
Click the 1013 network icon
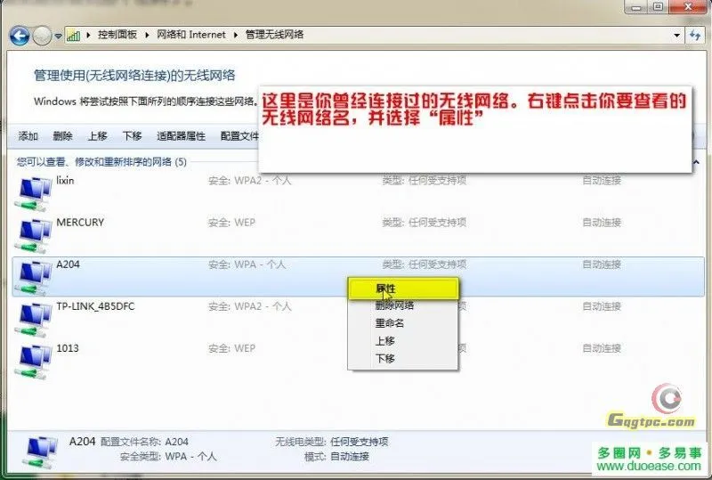coord(33,362)
